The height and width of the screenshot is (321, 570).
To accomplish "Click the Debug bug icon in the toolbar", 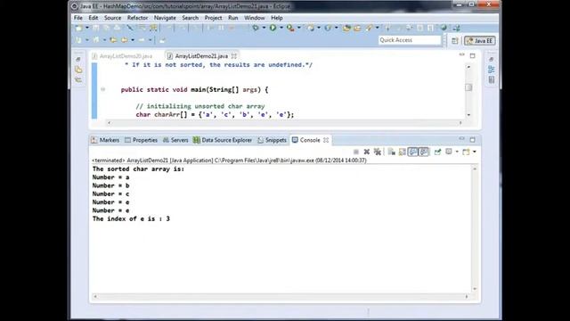I will pos(256,28).
